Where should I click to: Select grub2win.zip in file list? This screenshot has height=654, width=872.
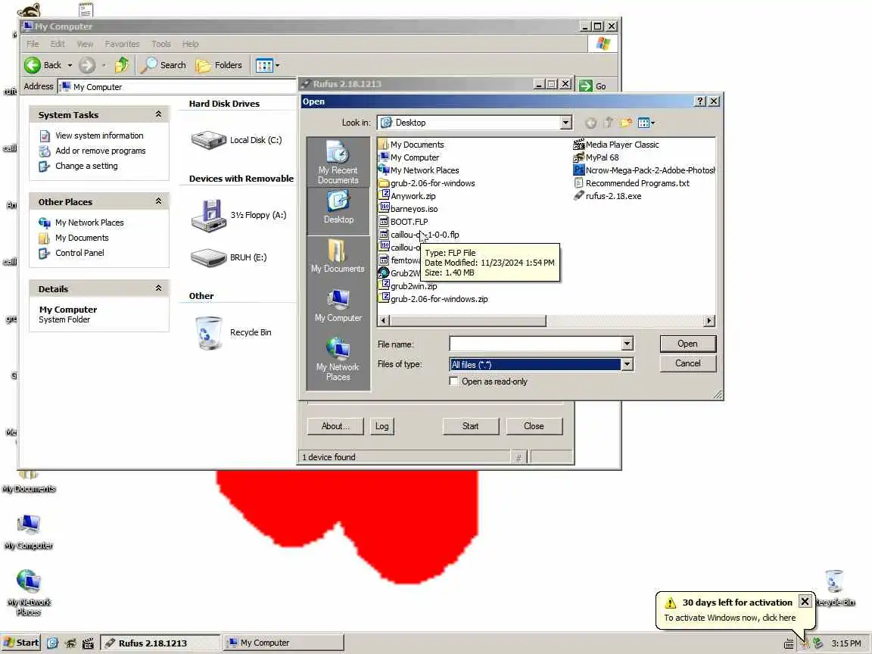[x=408, y=286]
